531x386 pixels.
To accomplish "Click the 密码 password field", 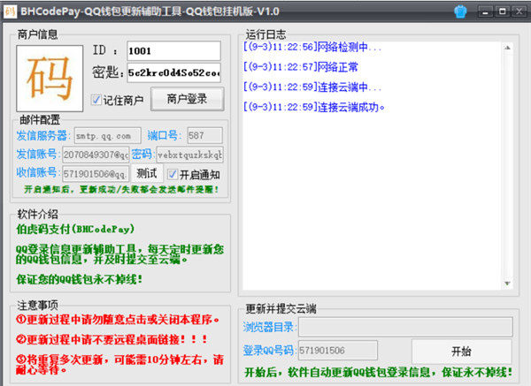I will point(189,155).
